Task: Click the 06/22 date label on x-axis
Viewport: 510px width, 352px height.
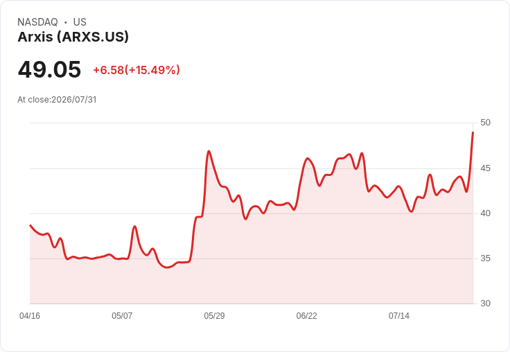Action: [x=306, y=315]
